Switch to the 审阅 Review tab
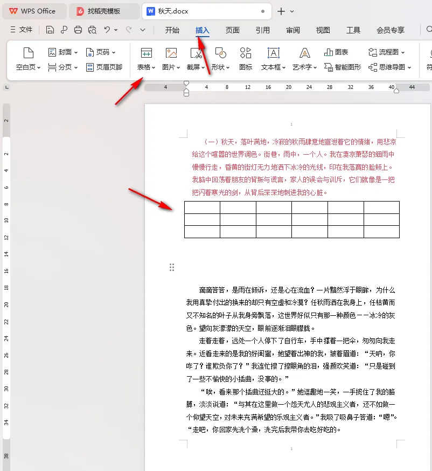This screenshot has height=471, width=432. click(292, 30)
